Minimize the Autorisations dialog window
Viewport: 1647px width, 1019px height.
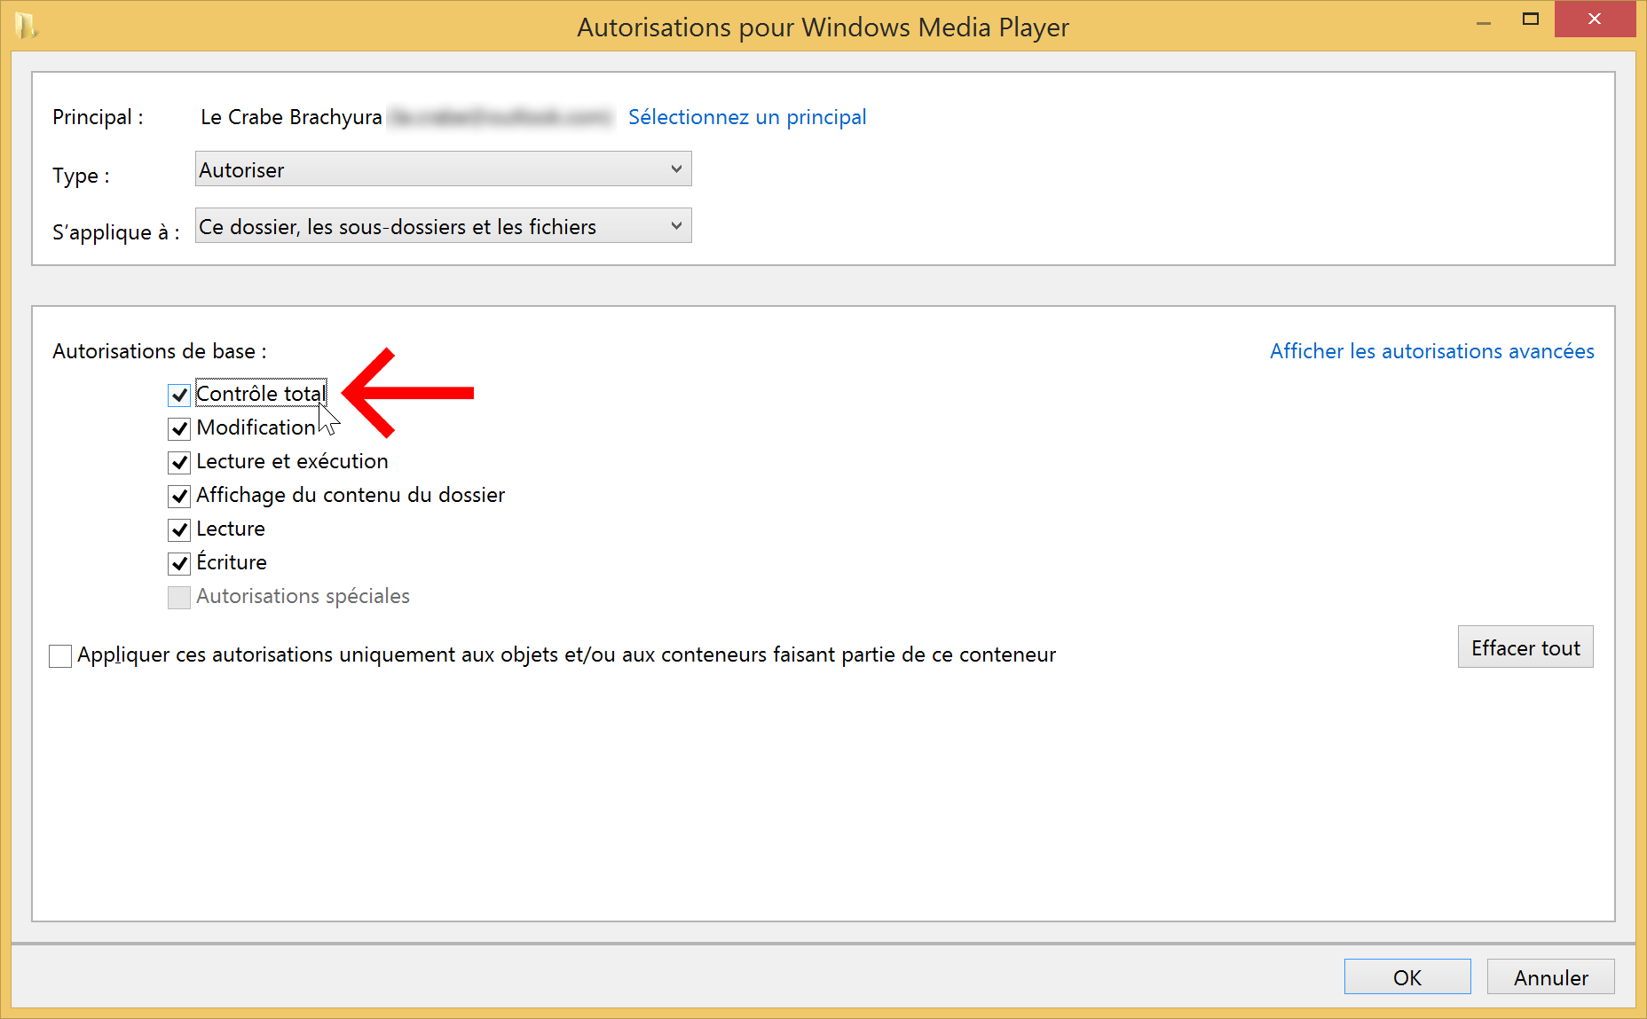pos(1484,20)
